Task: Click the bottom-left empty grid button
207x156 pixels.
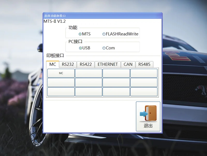Action: point(61,92)
